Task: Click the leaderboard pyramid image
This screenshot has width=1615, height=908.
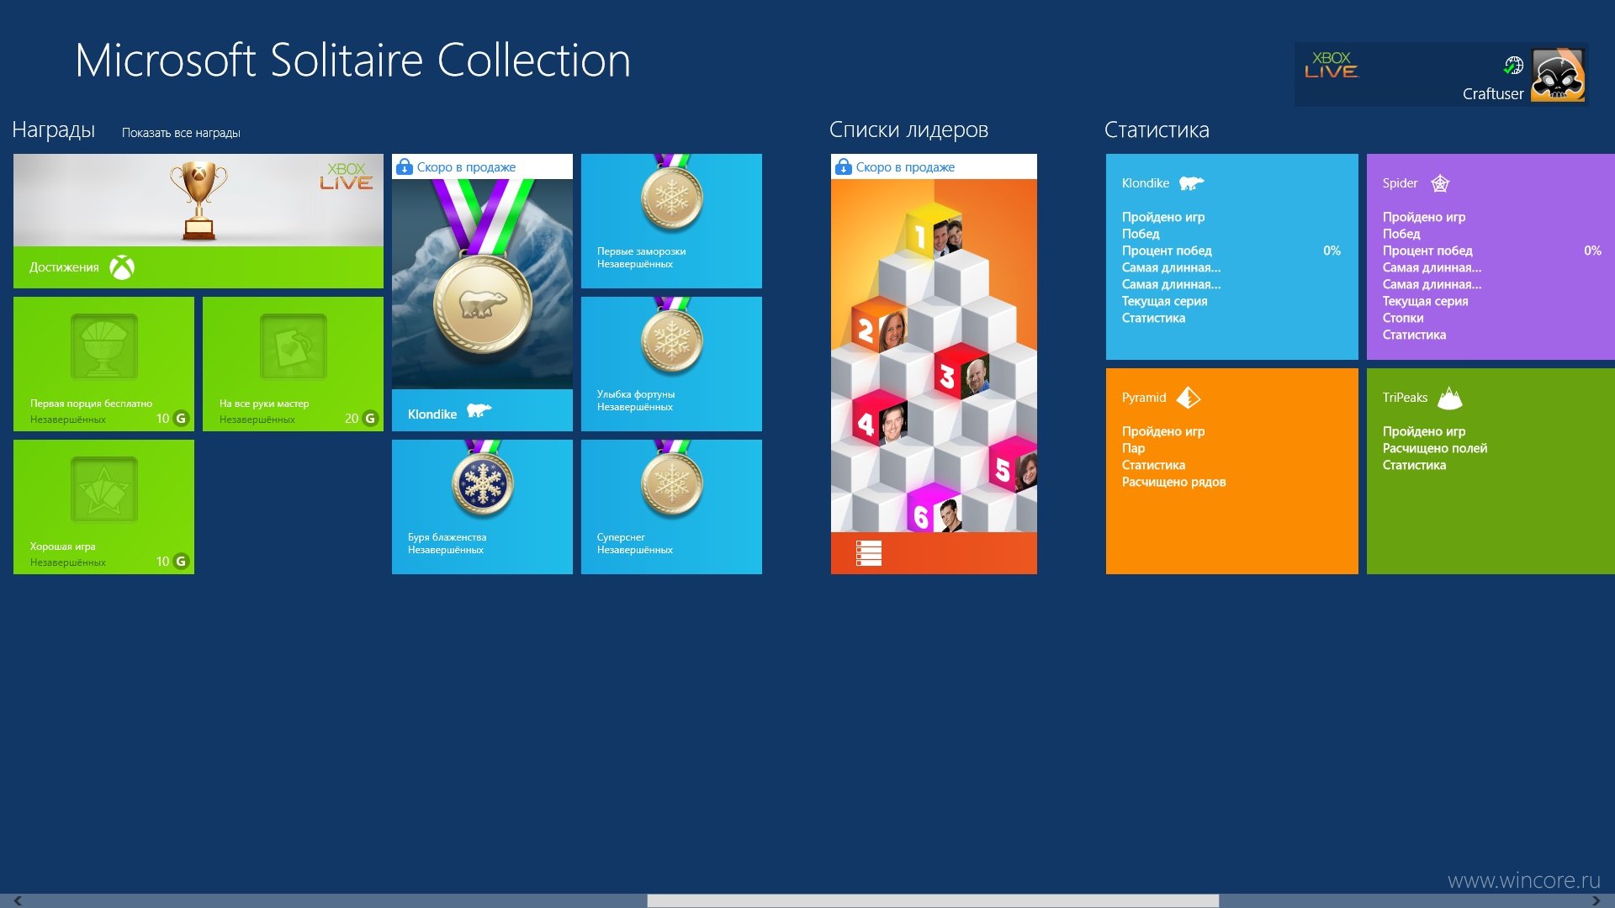Action: (x=934, y=356)
